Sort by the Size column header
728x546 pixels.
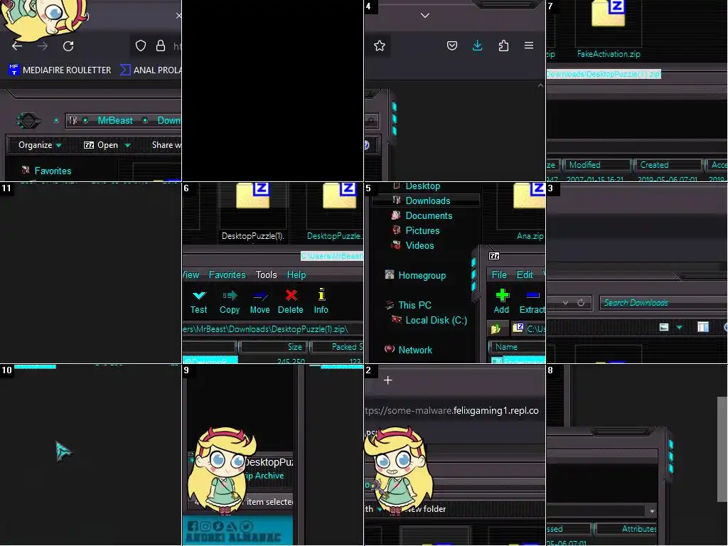(x=274, y=347)
